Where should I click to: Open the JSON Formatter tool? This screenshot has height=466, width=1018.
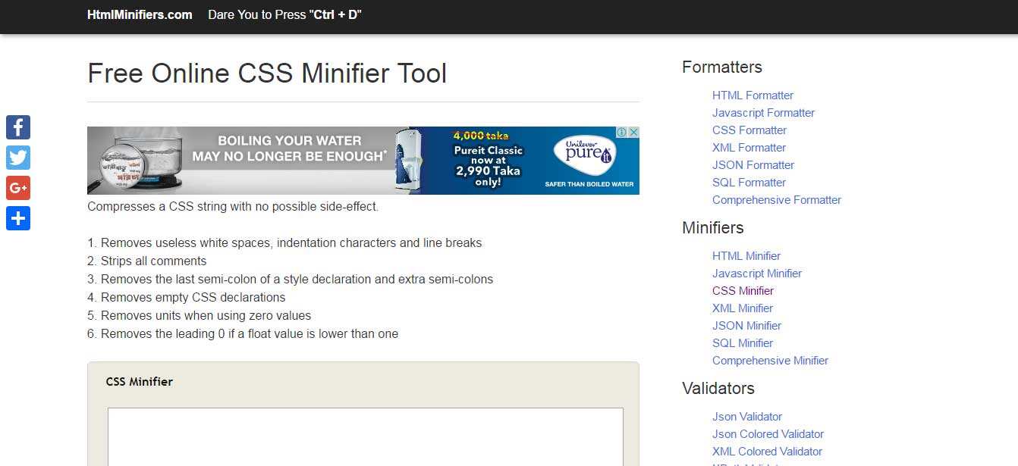coord(753,165)
